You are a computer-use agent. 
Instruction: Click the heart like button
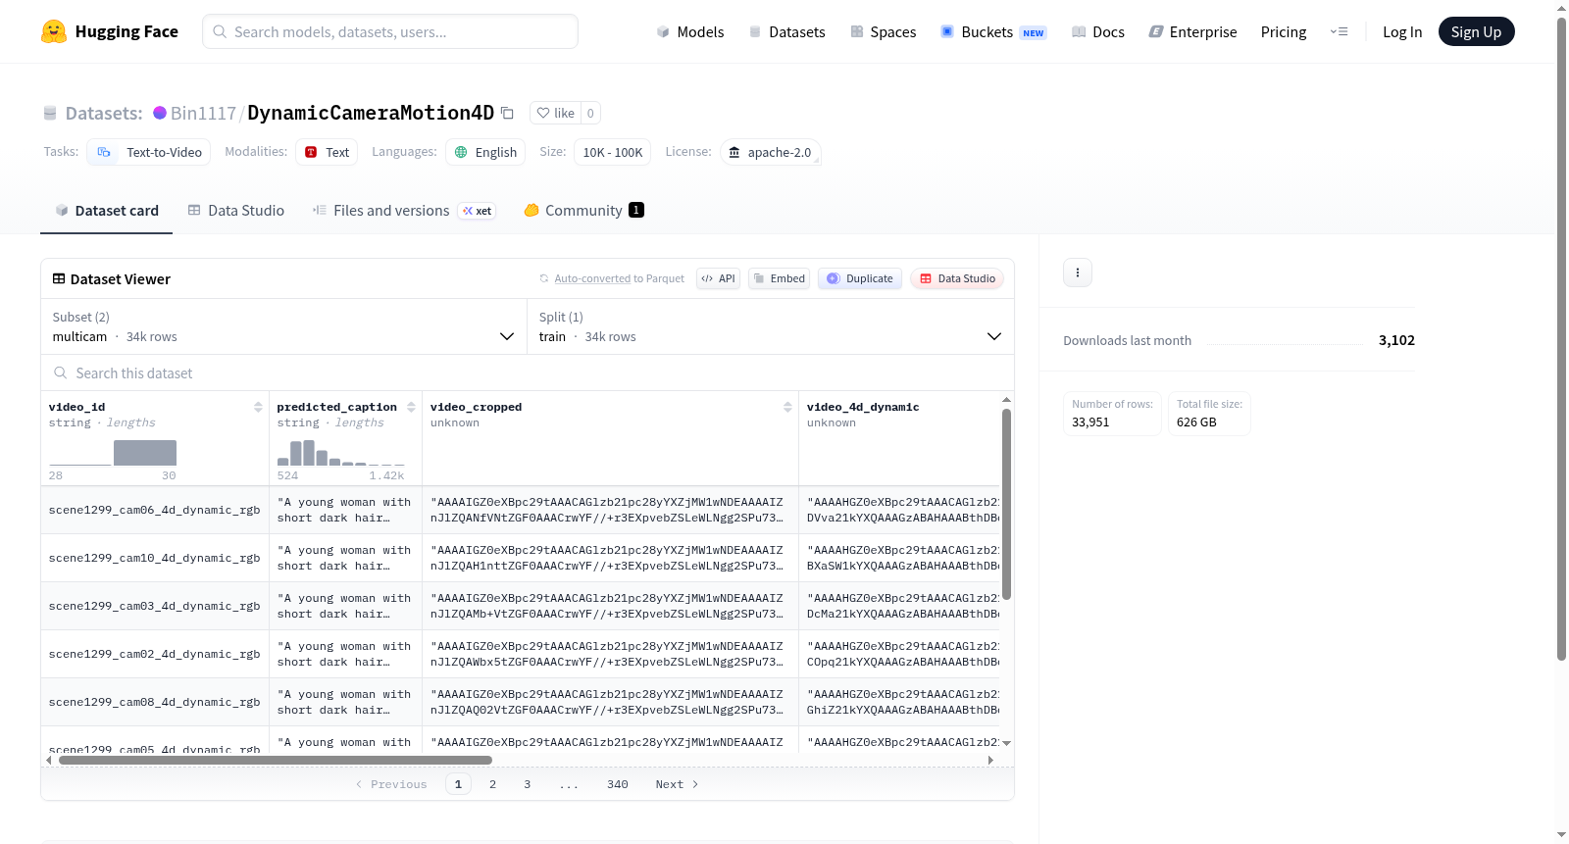556,113
